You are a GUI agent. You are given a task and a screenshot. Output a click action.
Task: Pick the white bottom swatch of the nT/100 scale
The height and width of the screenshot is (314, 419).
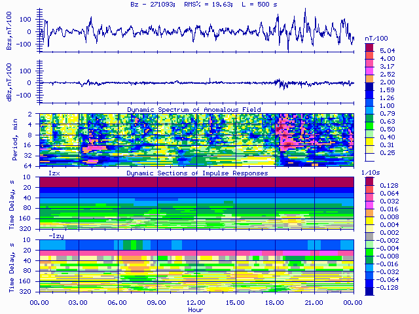click(x=369, y=157)
